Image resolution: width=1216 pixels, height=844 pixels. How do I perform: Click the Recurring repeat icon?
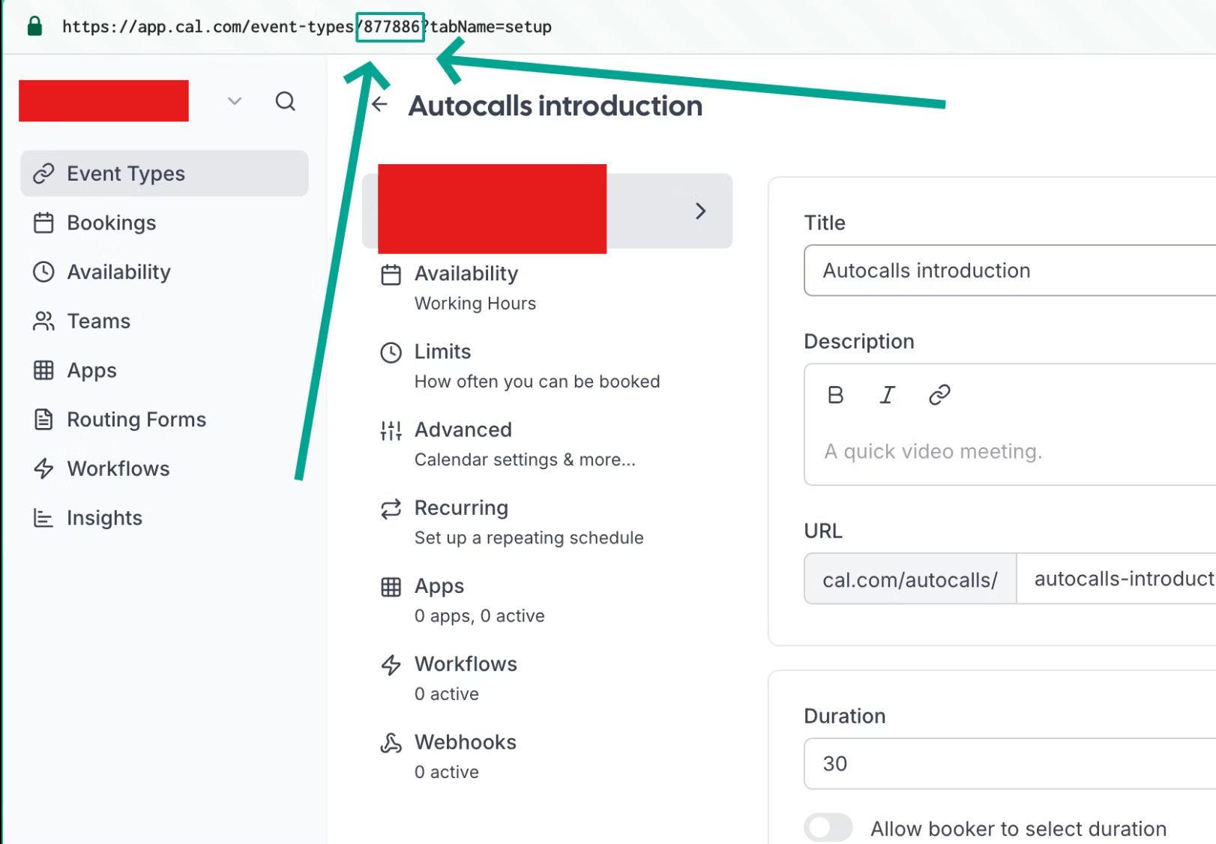(x=391, y=509)
